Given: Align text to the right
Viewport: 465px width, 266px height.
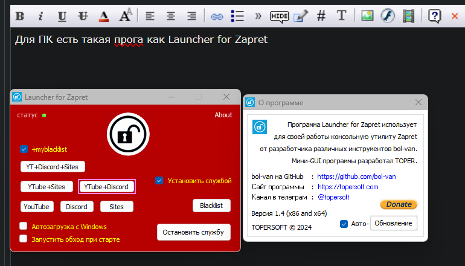Looking at the screenshot, I should (191, 16).
